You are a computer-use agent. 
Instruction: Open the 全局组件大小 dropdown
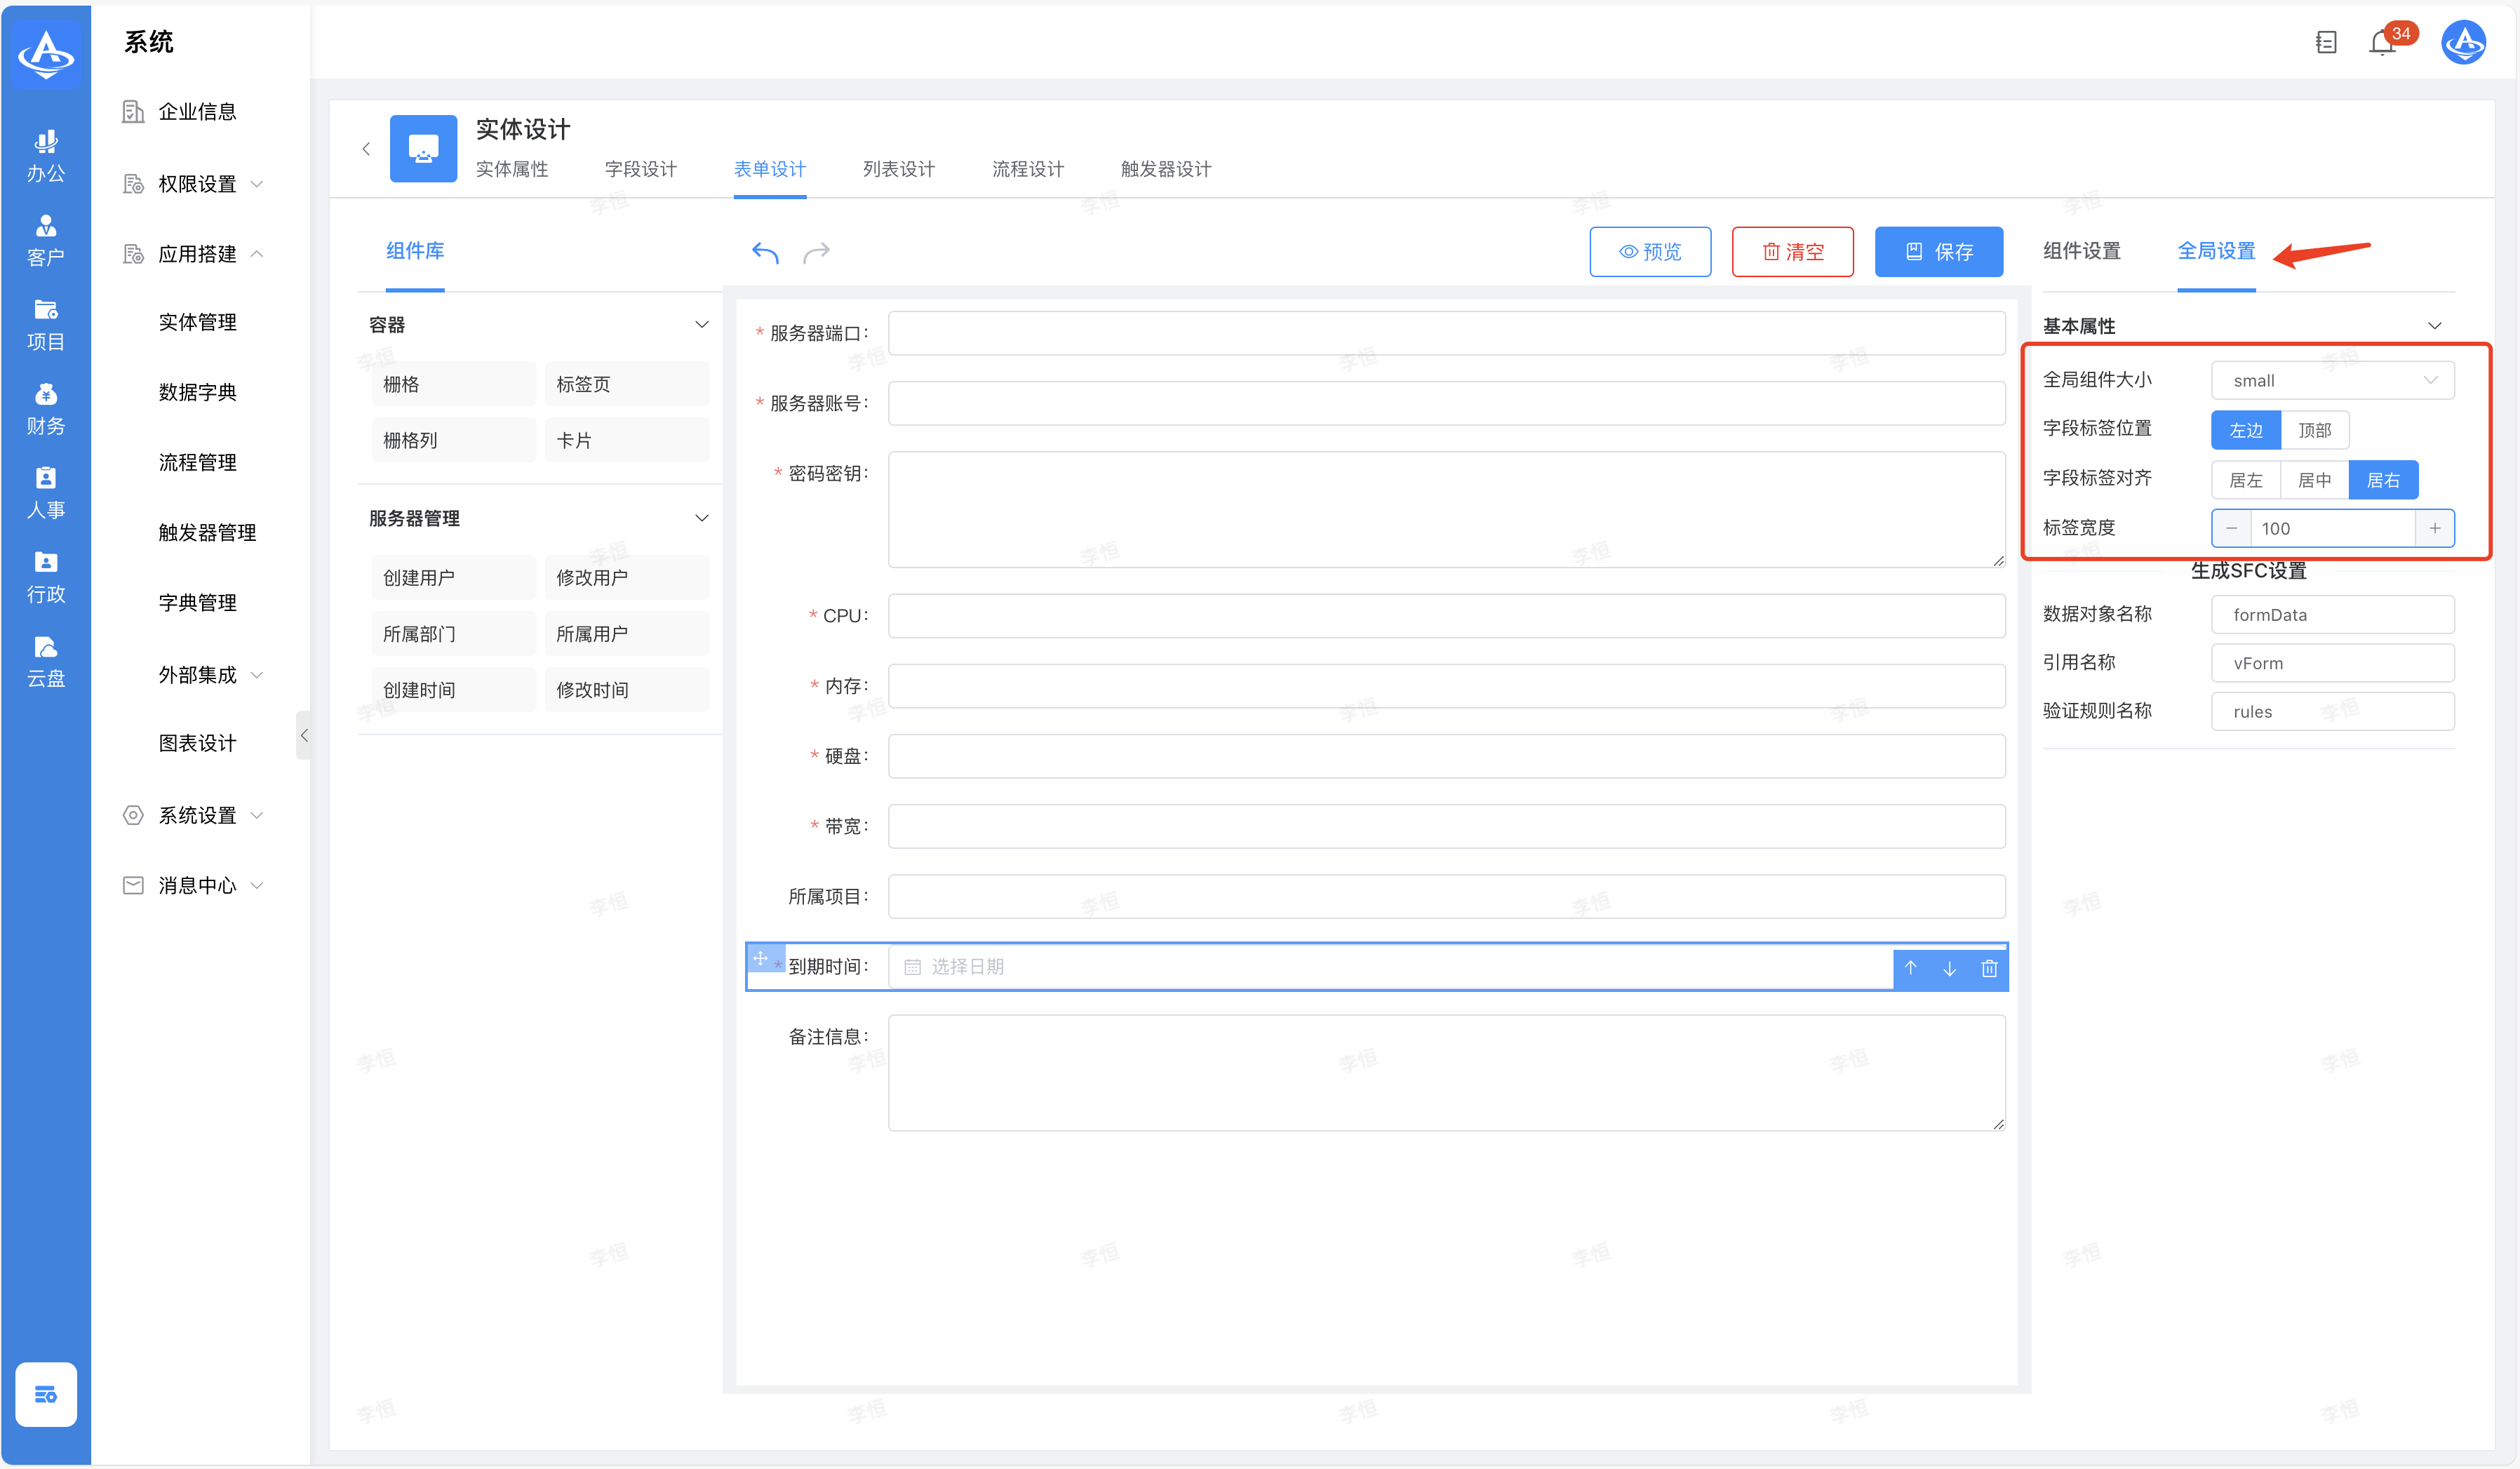[2331, 380]
